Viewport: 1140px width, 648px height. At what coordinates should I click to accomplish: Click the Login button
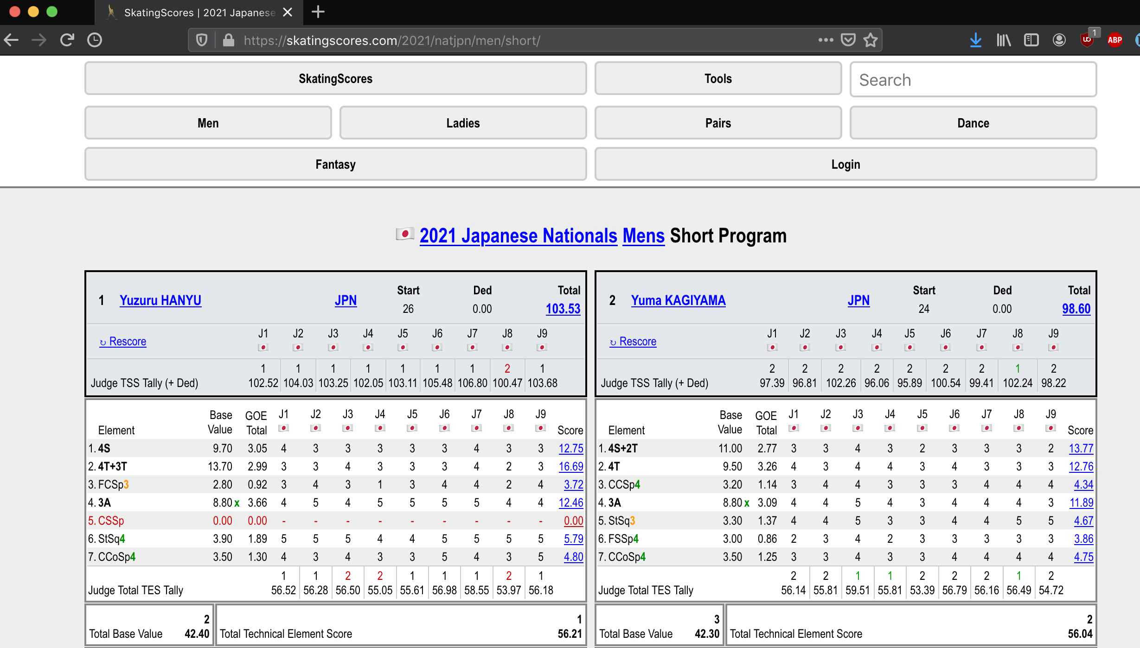pos(845,165)
